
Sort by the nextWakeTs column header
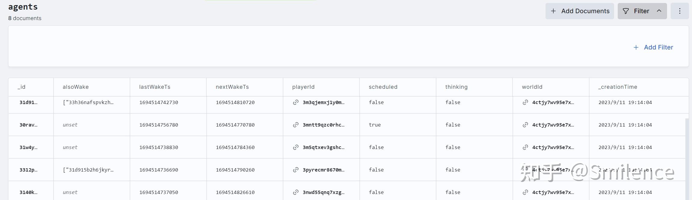232,87
